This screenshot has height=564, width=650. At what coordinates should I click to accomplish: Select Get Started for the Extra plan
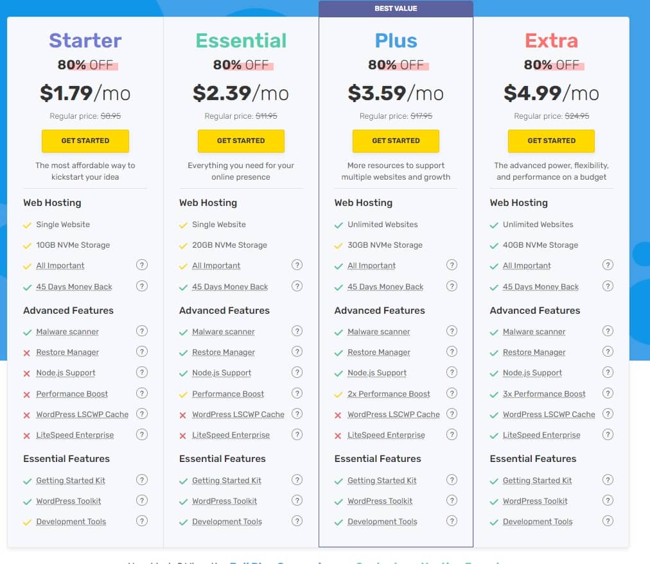point(551,141)
